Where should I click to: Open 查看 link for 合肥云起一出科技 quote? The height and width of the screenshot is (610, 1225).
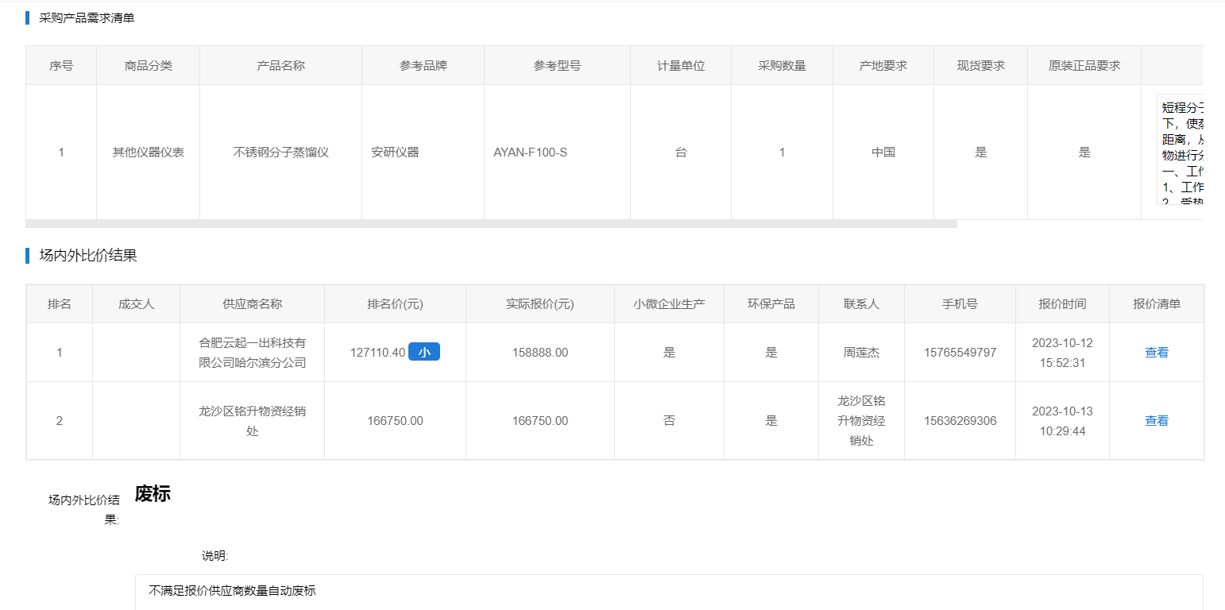[1156, 353]
